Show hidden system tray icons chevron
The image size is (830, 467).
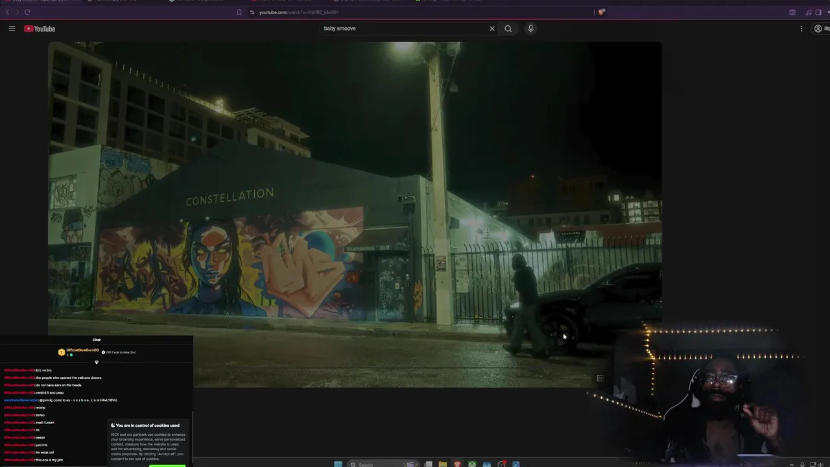click(792, 464)
